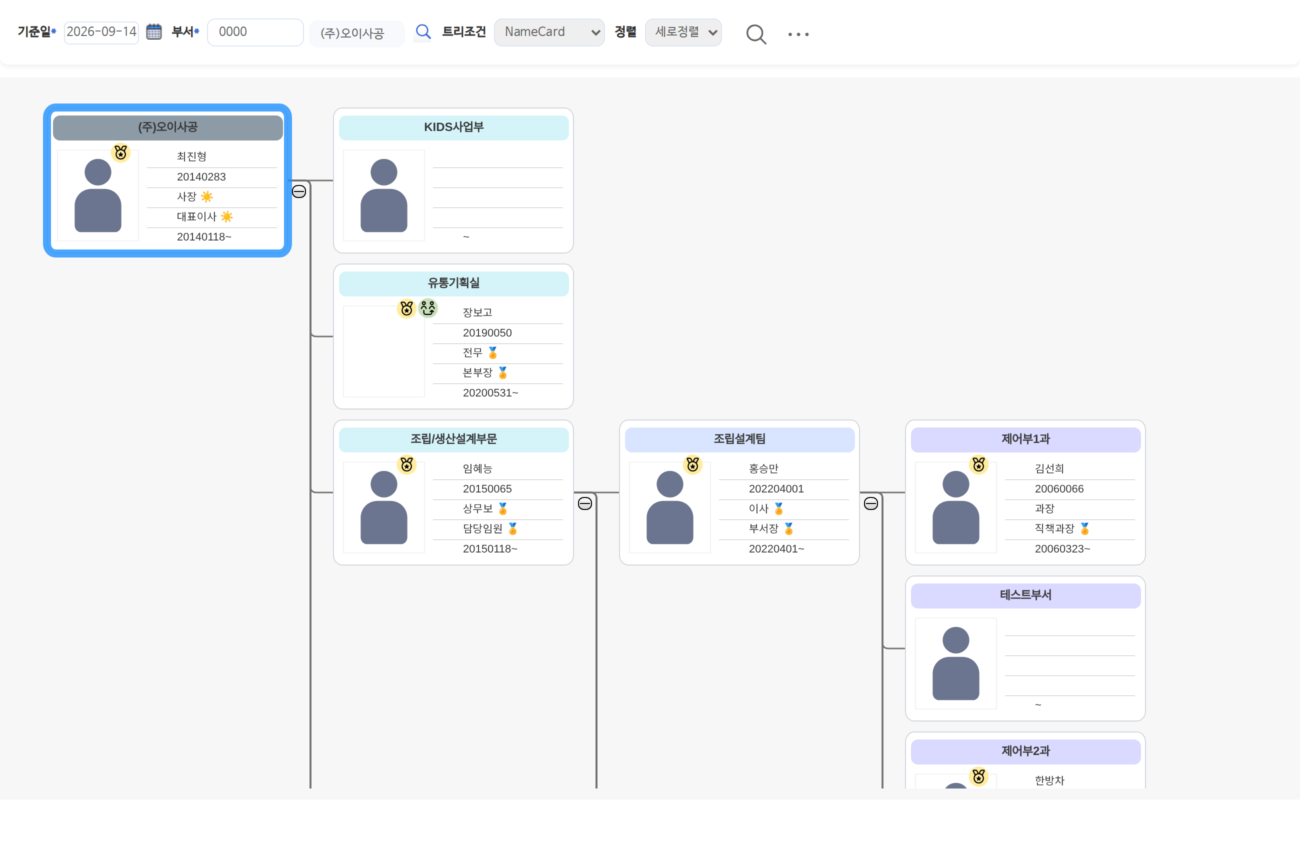The image size is (1300, 849).
Task: Select the 유통기획실 card header
Action: 453,283
